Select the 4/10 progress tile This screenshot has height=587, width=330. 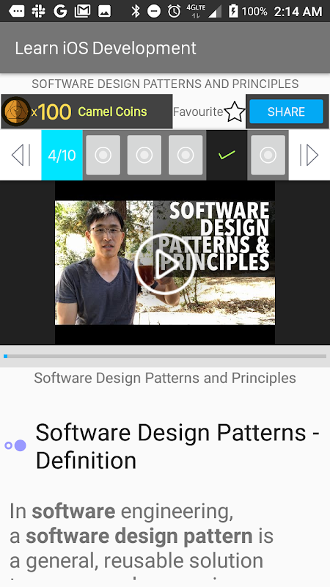62,155
